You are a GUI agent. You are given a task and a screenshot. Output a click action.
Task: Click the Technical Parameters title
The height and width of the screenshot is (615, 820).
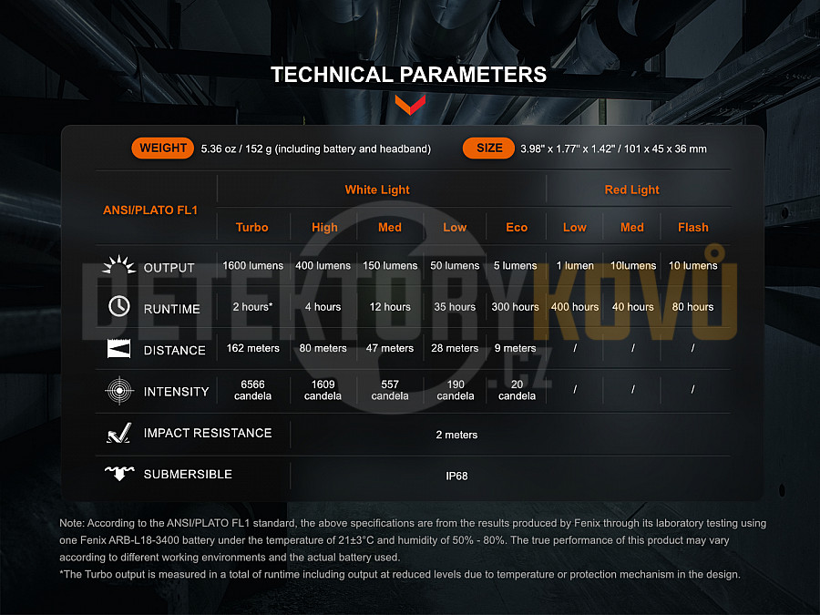(x=409, y=75)
